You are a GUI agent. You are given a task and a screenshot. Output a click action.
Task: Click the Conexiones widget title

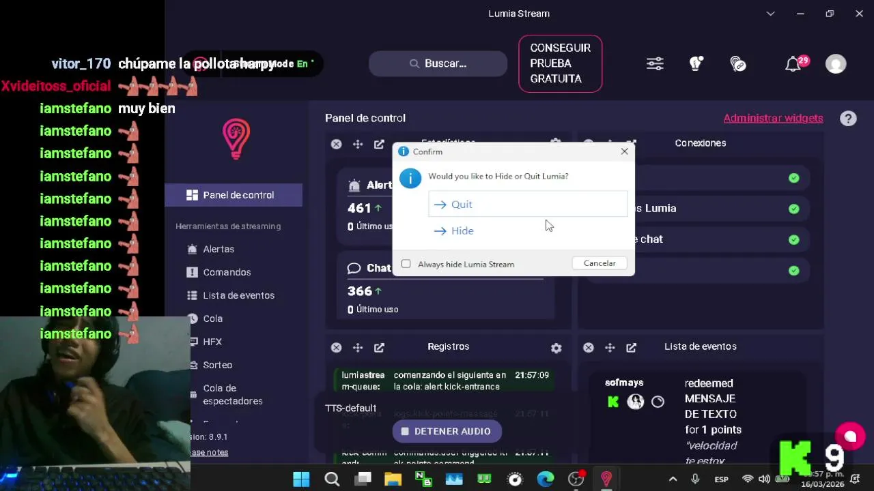point(701,143)
